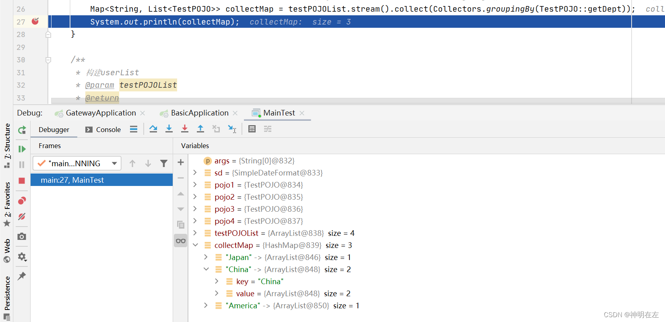The height and width of the screenshot is (322, 665).
Task: Select next frame down arrow
Action: [x=148, y=163]
